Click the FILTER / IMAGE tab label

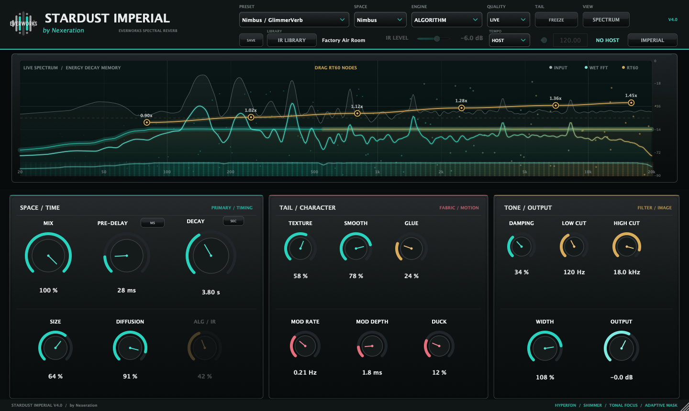[x=655, y=208]
